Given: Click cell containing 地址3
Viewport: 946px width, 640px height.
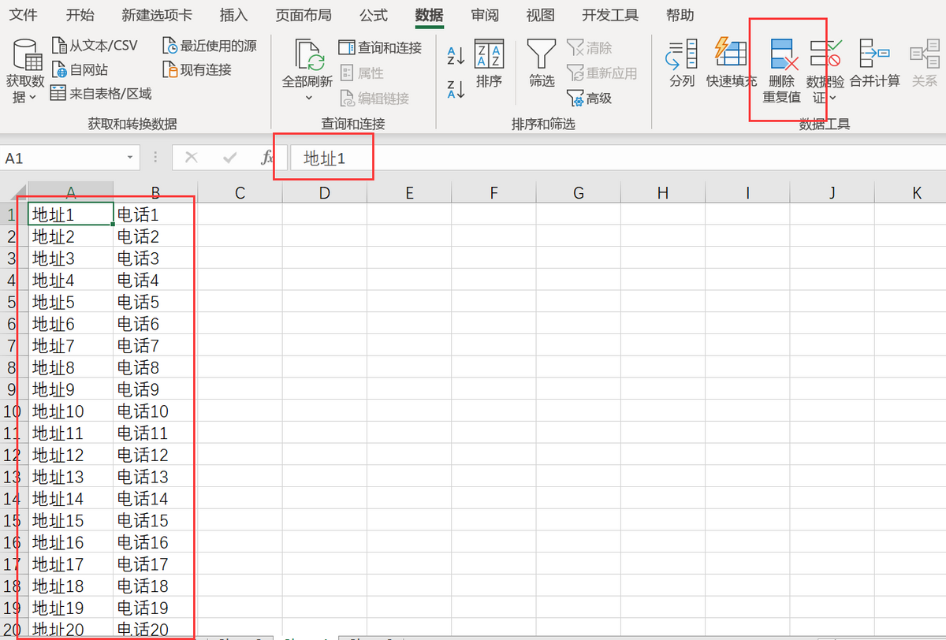Looking at the screenshot, I should click(71, 258).
